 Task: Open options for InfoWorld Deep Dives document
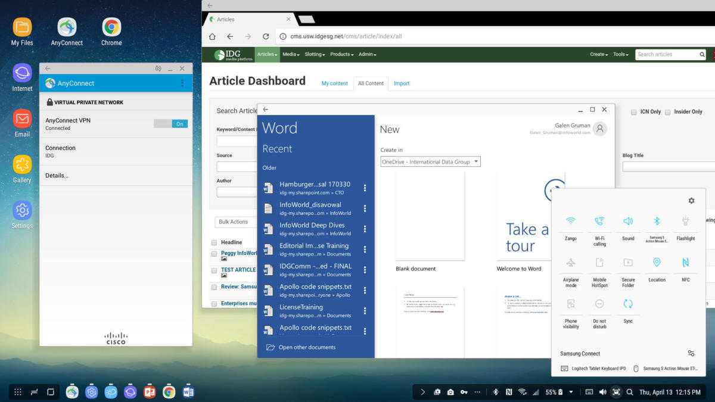click(x=365, y=229)
